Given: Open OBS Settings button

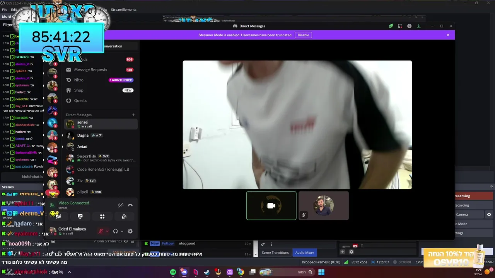Looking at the screenshot, I should 474,233.
